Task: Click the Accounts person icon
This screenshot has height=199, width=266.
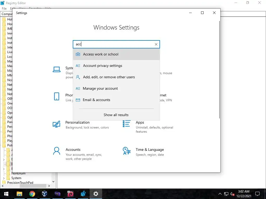Action: pos(56,151)
